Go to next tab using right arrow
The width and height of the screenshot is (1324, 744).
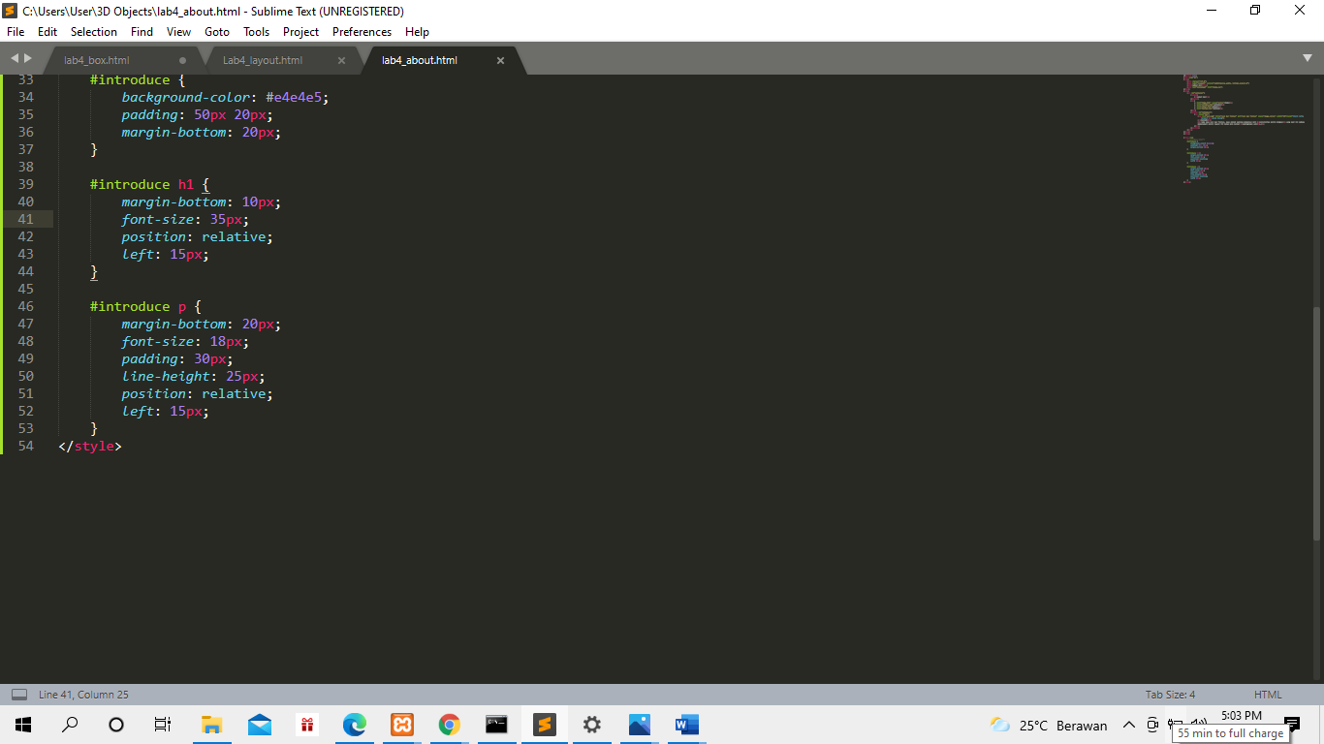tap(27, 59)
